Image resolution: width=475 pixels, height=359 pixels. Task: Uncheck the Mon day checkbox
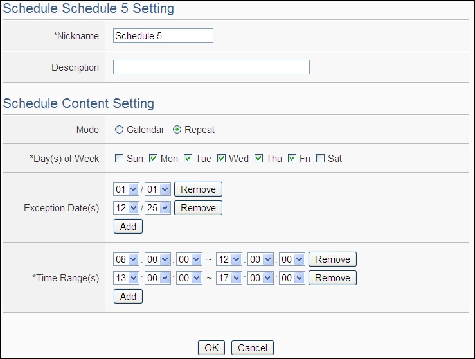point(153,159)
